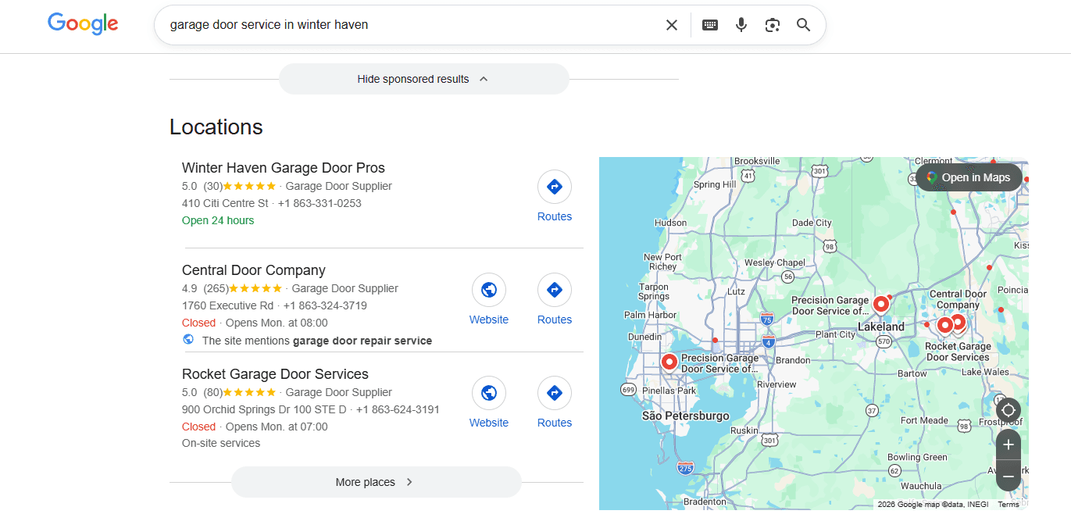Click the voice search microphone icon

click(741, 24)
